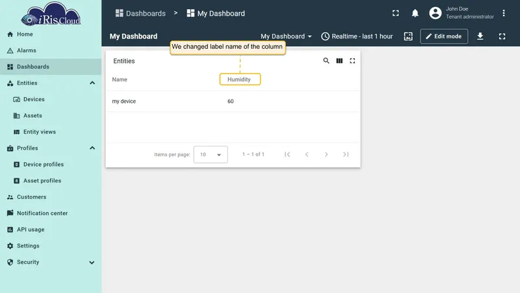Expand Entities widget to fullscreen
The height and width of the screenshot is (293, 520).
[x=352, y=61]
